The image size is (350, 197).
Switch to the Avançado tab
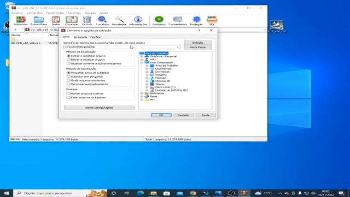pos(80,37)
